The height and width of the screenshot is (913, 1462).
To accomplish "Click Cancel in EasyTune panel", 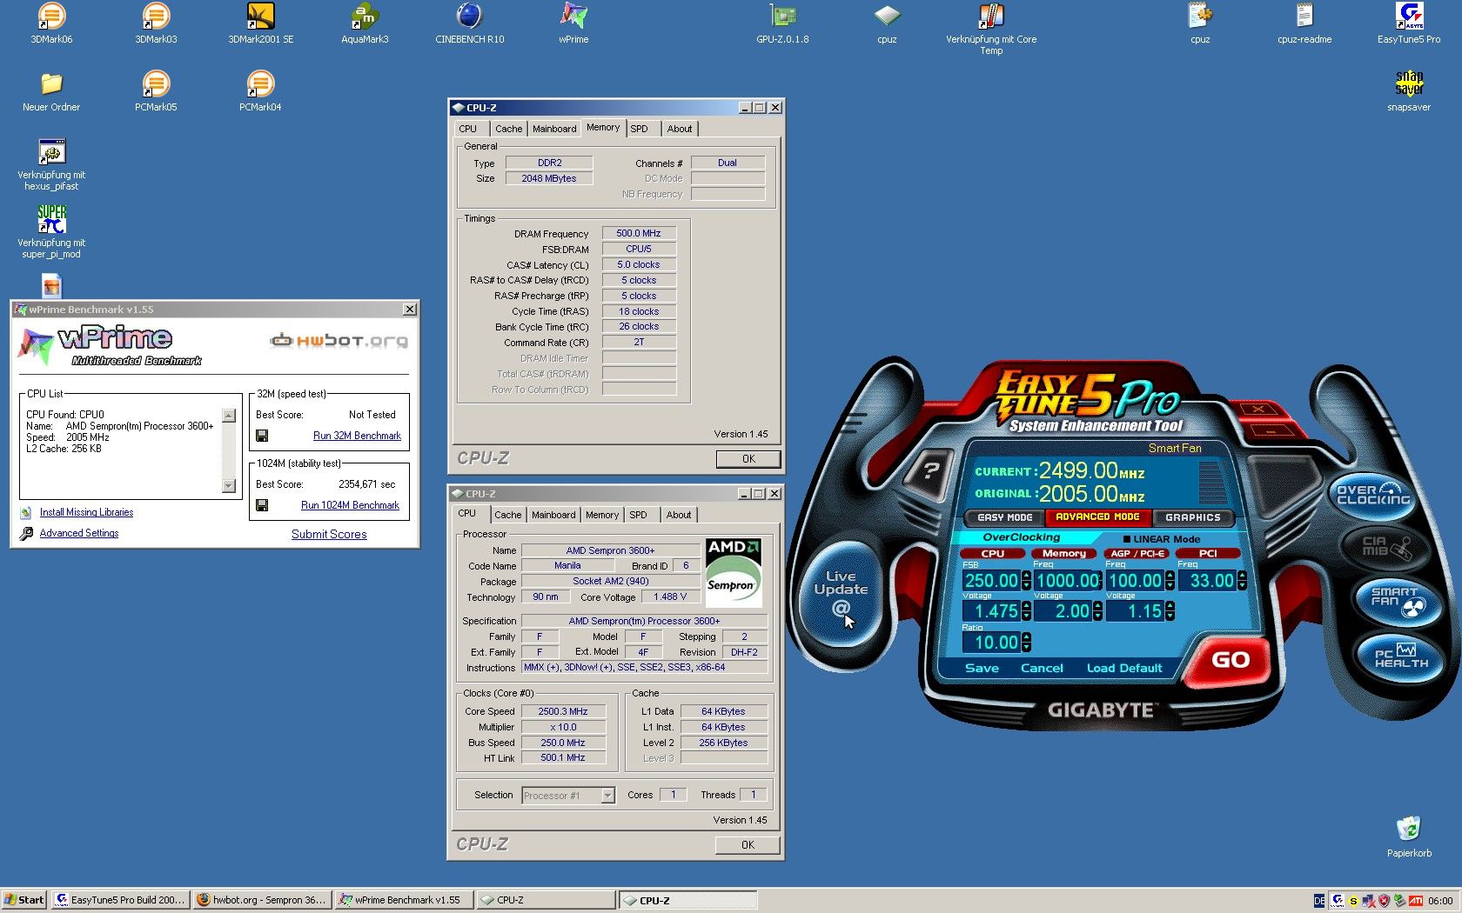I will tap(1042, 668).
